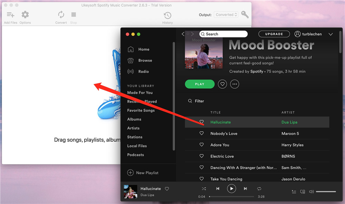Screen dimensions: 345x204
Task: Click the now-playing album thumbnail
Action: coord(130,192)
